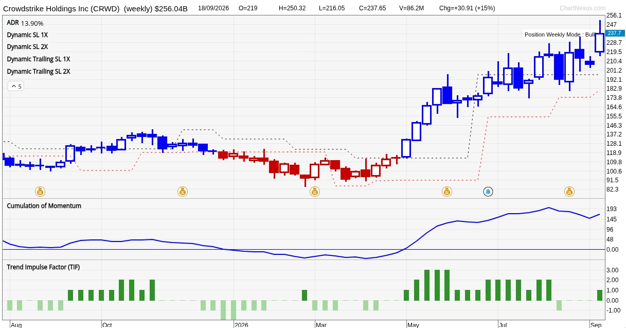The image size is (626, 328).
Task: Click the earnings coin icon between Oct and 2026
Action: pyautogui.click(x=183, y=192)
